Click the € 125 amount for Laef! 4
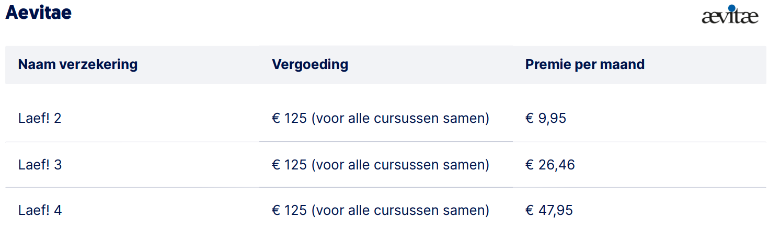The width and height of the screenshot is (780, 250). tap(289, 211)
